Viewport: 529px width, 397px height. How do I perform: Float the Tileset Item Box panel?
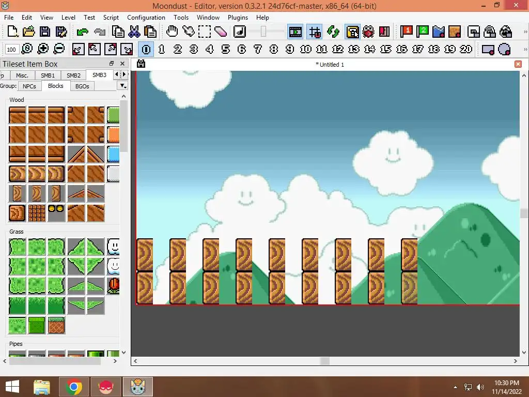112,64
